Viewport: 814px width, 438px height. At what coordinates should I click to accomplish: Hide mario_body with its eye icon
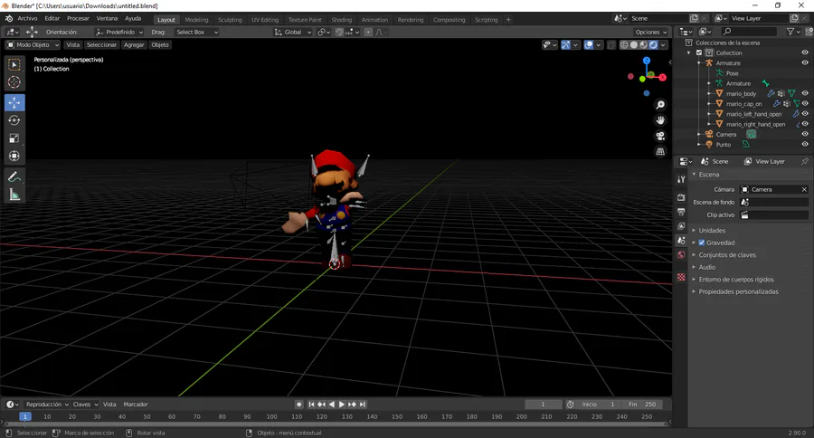tap(805, 93)
